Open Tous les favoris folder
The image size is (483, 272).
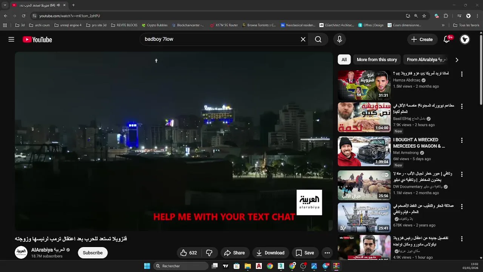click(x=466, y=25)
